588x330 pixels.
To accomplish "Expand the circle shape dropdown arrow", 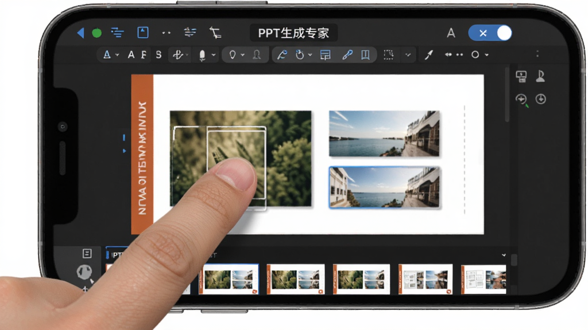I will click(x=487, y=55).
